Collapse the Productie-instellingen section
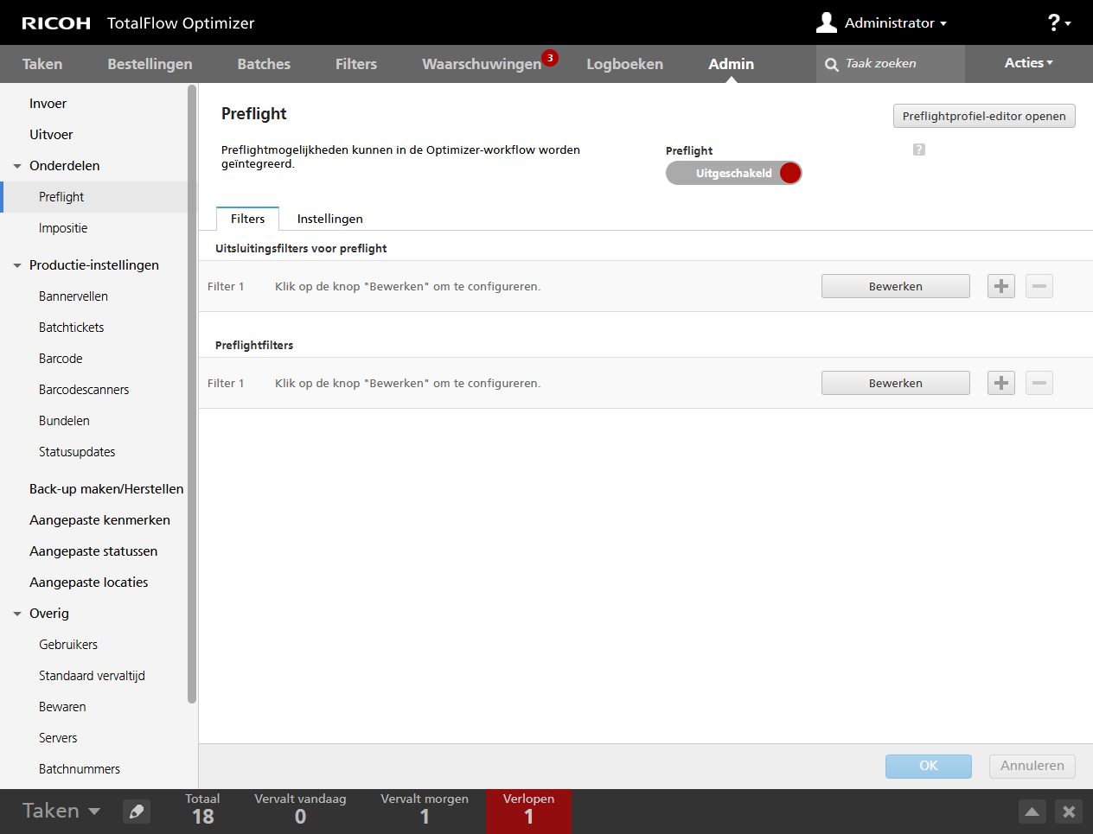This screenshot has width=1093, height=834. coord(17,265)
